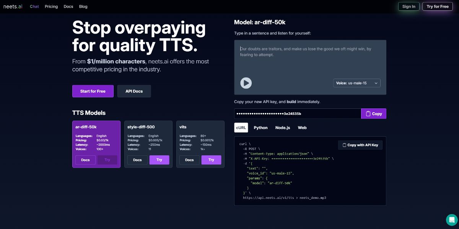Open the Voice selection dropdown
Screen dimensions: 459x229
pos(356,83)
